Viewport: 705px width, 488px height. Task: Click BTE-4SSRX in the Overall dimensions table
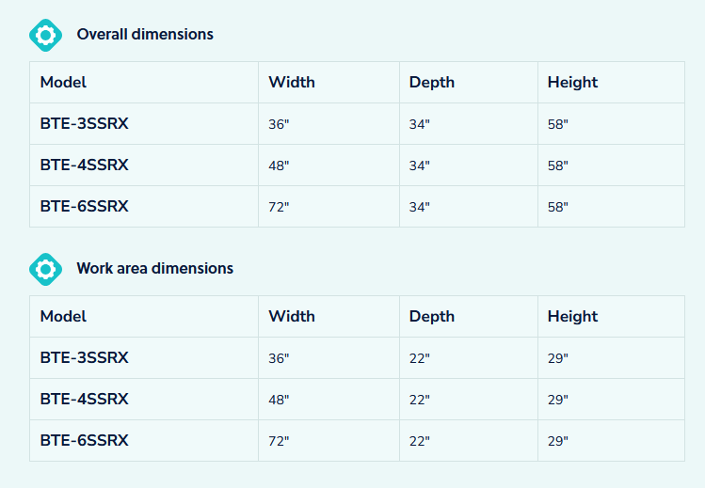(x=84, y=165)
